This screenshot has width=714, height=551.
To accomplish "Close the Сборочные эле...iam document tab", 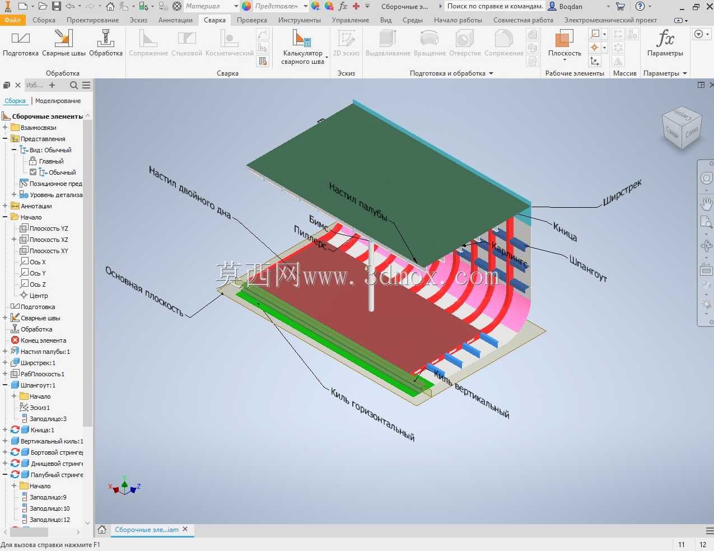I will click(x=185, y=529).
